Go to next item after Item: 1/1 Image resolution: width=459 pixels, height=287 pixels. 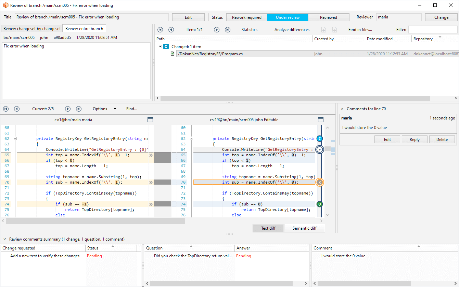217,30
